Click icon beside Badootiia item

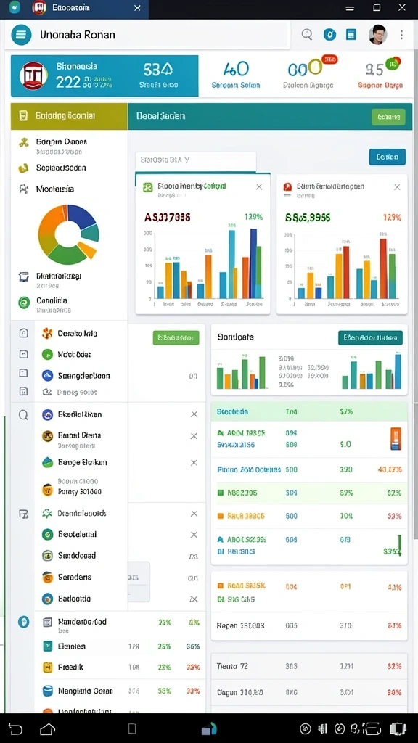tap(47, 599)
